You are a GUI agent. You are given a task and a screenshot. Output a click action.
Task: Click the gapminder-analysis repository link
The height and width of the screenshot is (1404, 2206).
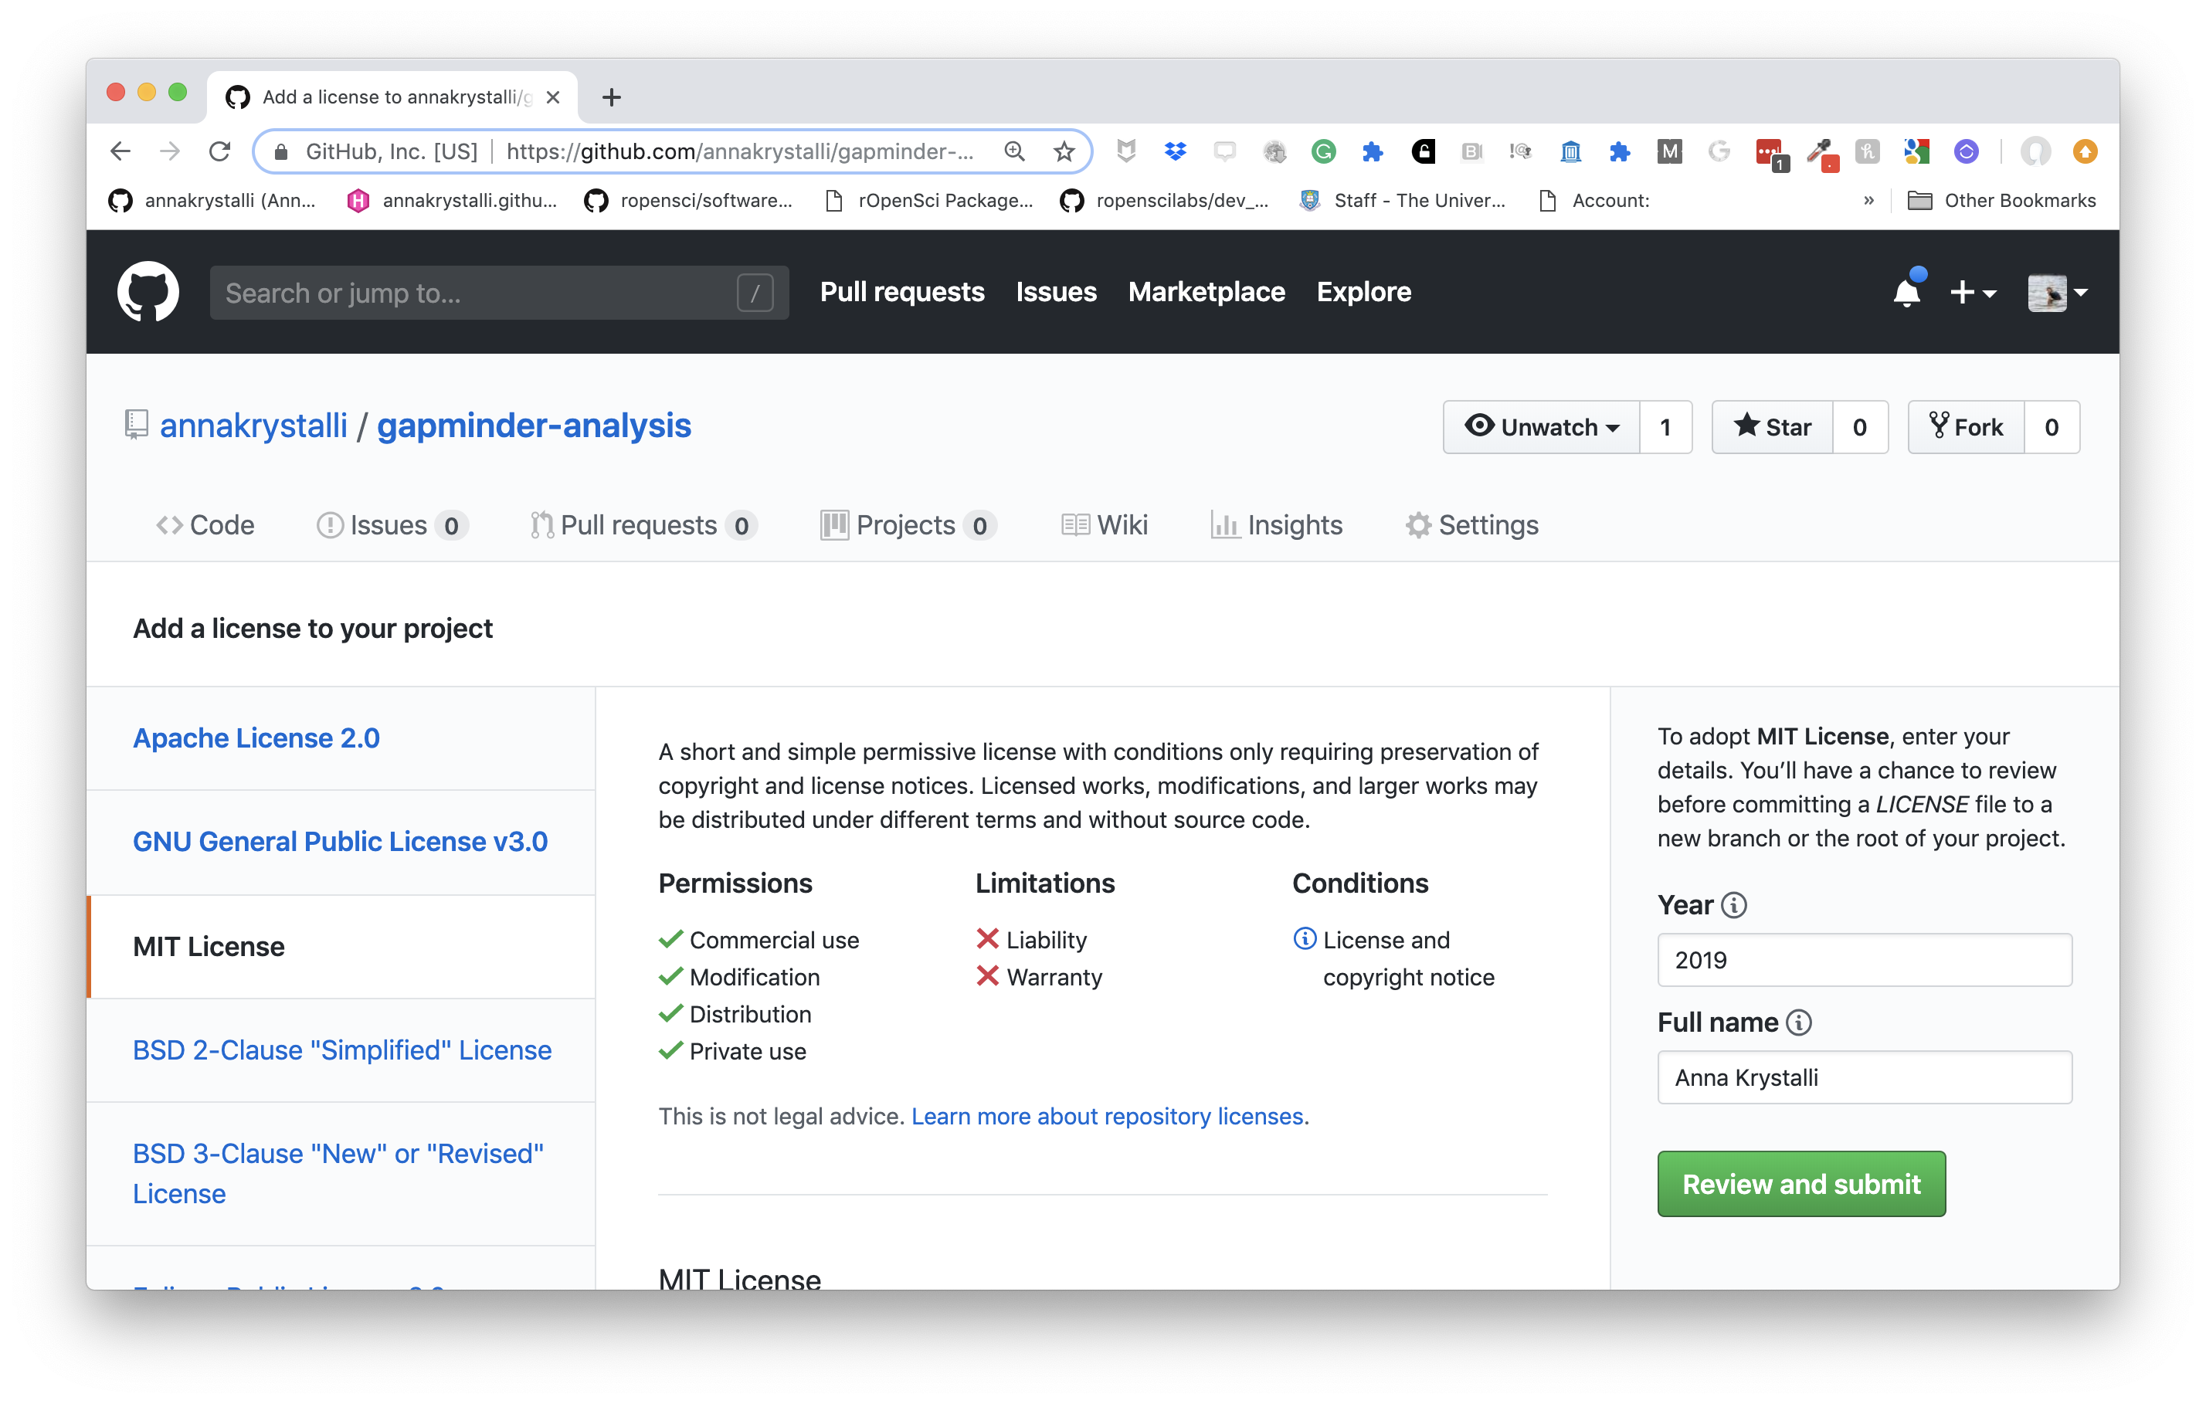(x=534, y=426)
